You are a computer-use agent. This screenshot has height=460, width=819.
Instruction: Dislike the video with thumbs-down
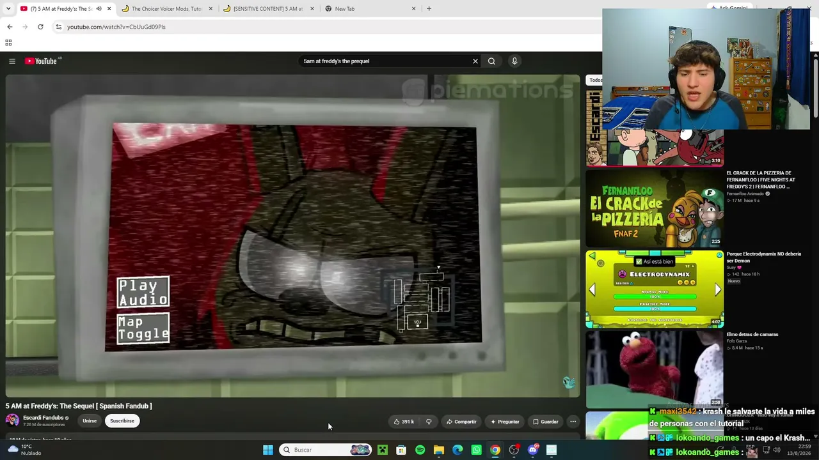[429, 422]
